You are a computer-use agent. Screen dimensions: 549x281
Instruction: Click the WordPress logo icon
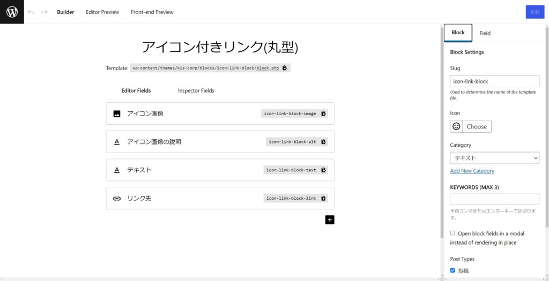(x=12, y=12)
